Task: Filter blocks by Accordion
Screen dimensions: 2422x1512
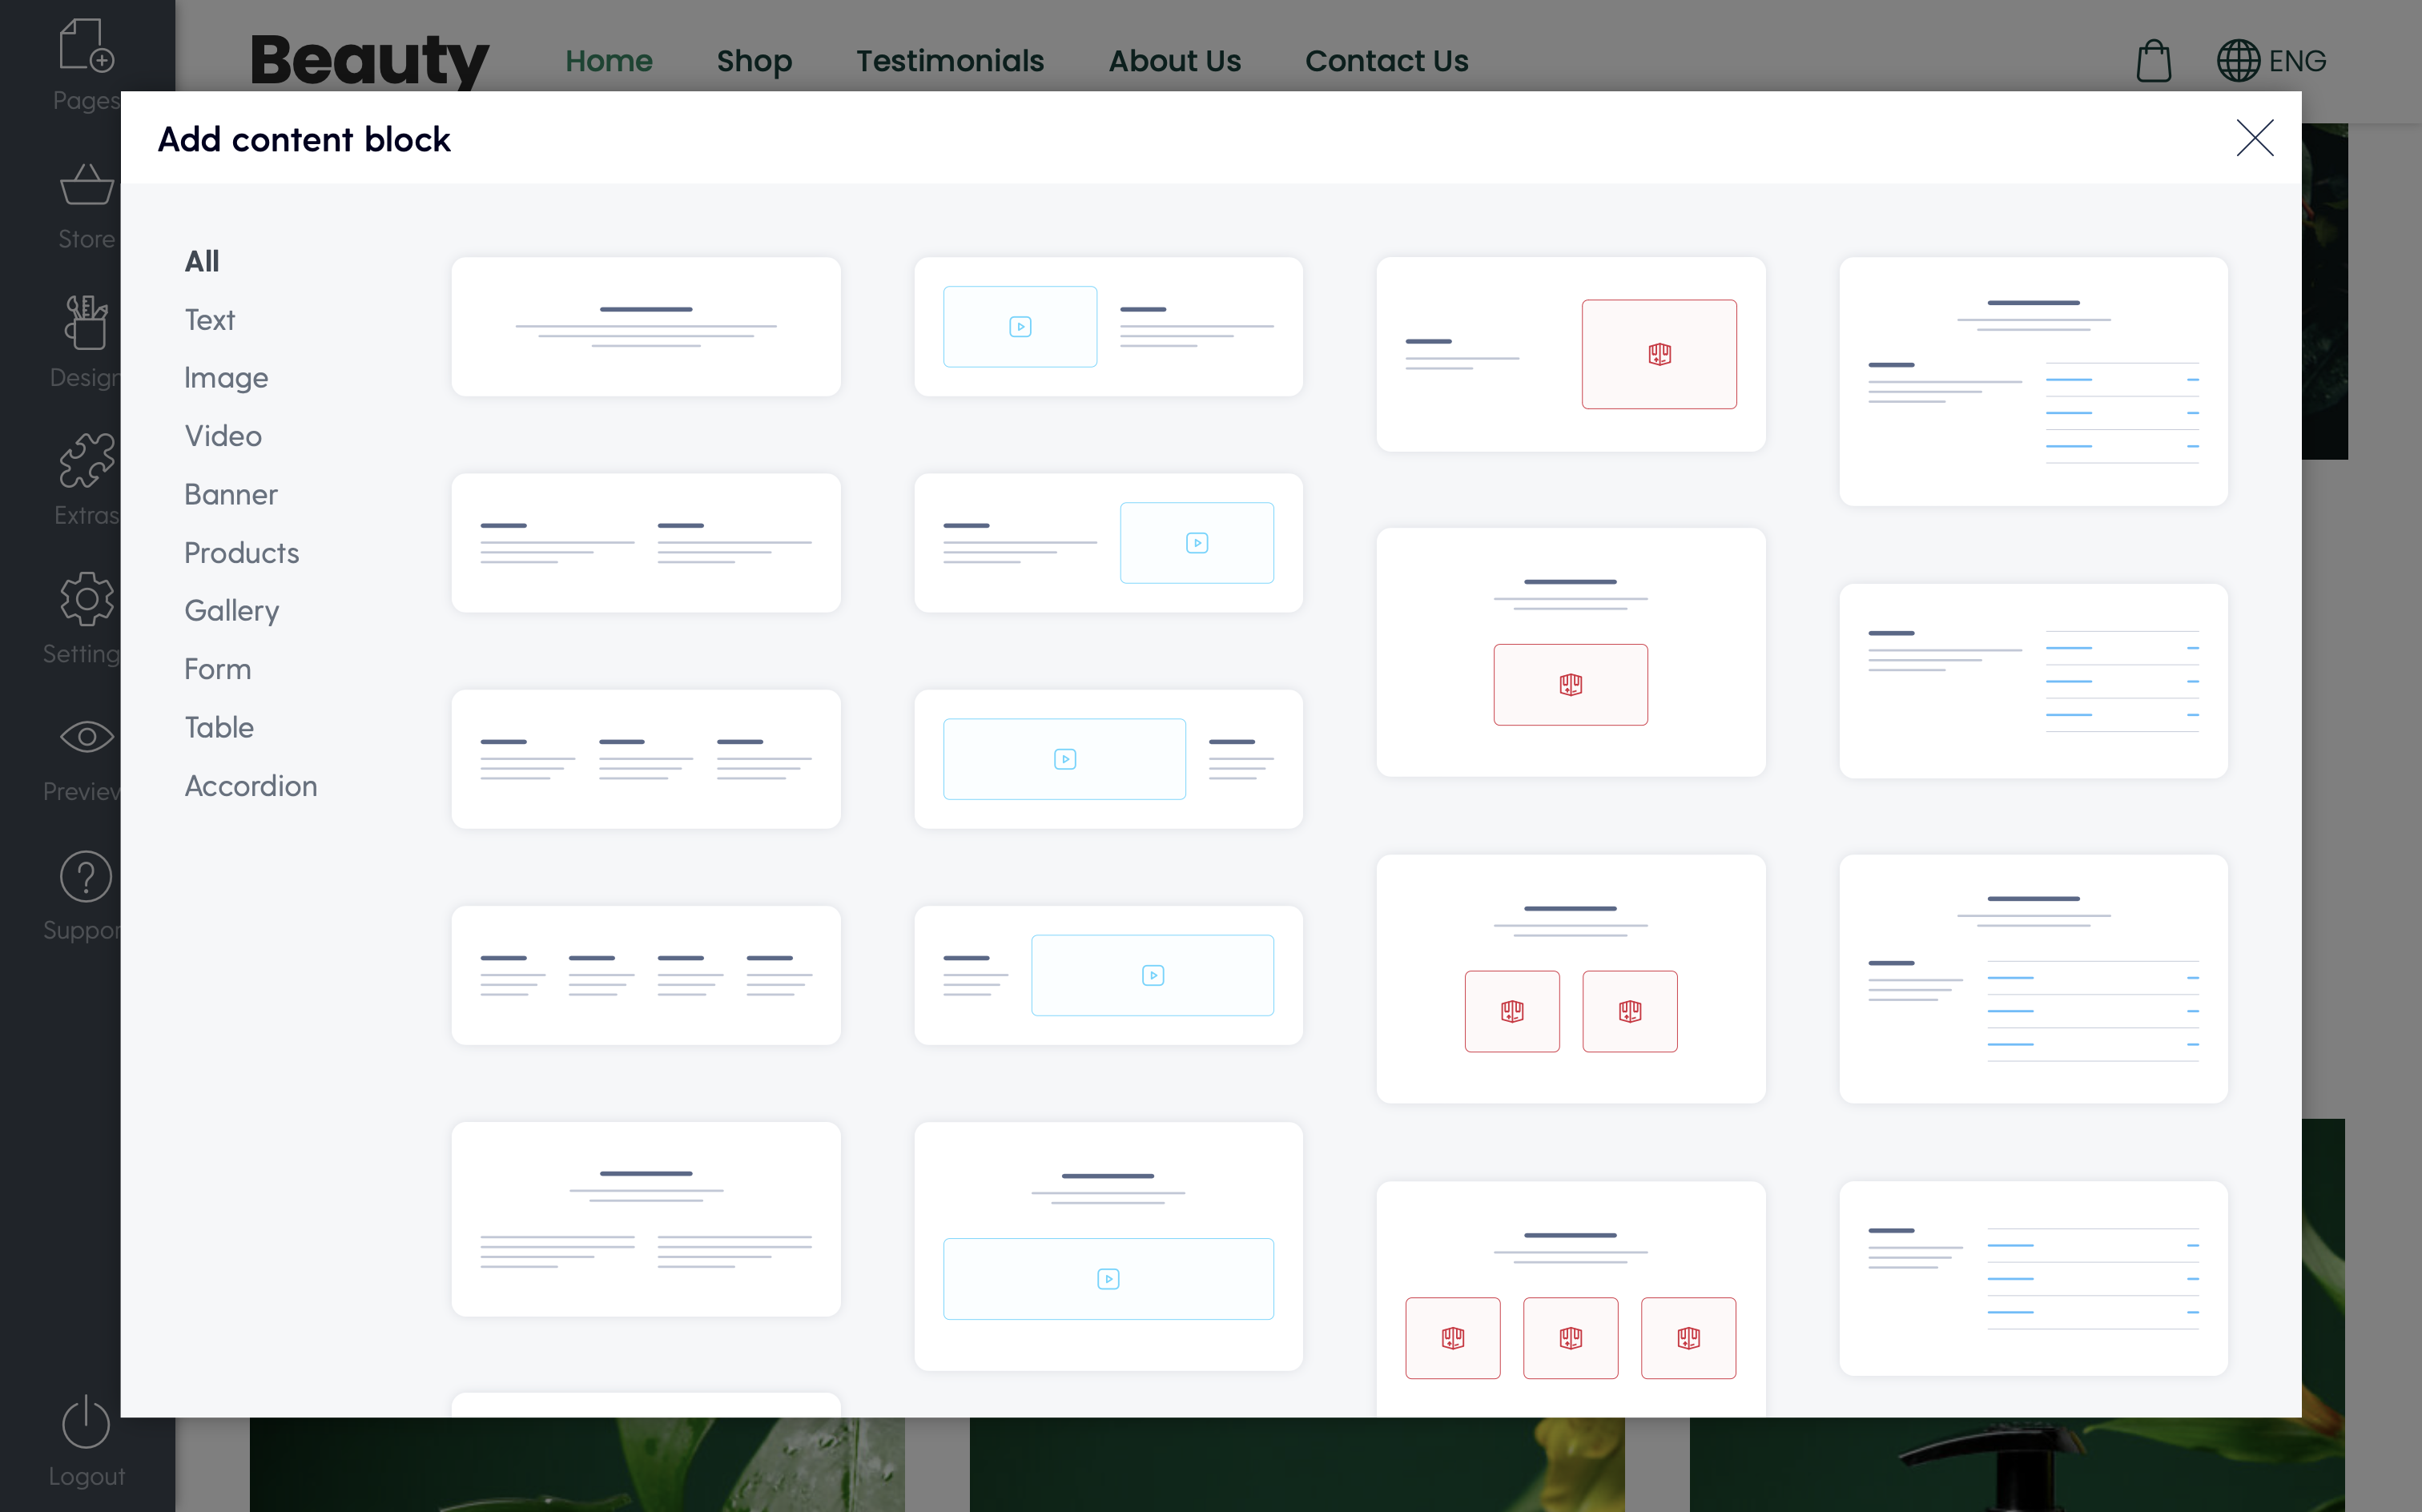Action: (251, 785)
